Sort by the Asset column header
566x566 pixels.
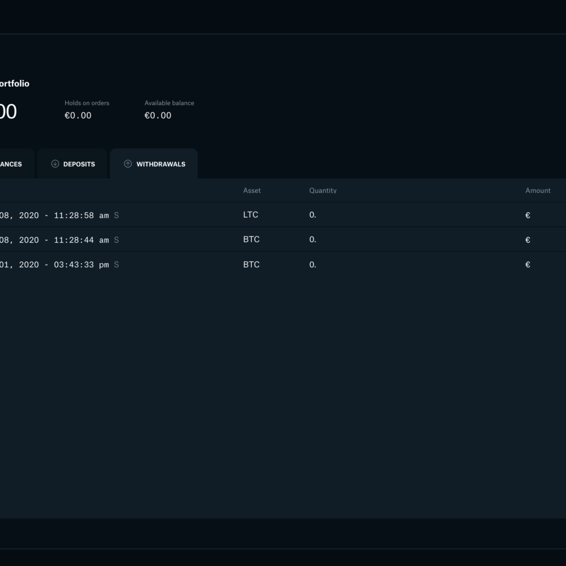252,191
